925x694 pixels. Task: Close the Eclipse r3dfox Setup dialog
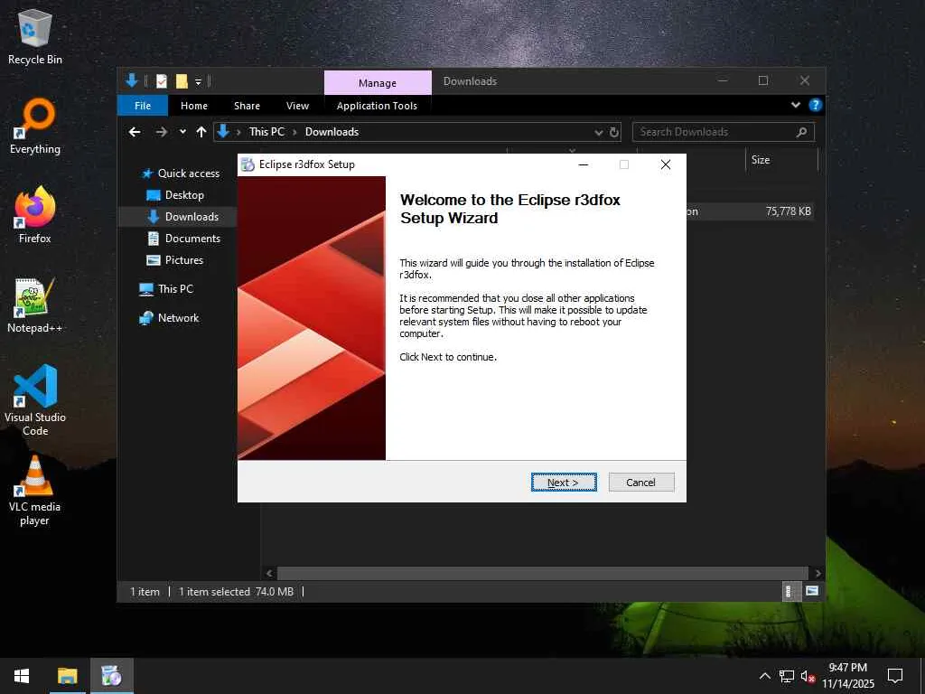pyautogui.click(x=666, y=164)
